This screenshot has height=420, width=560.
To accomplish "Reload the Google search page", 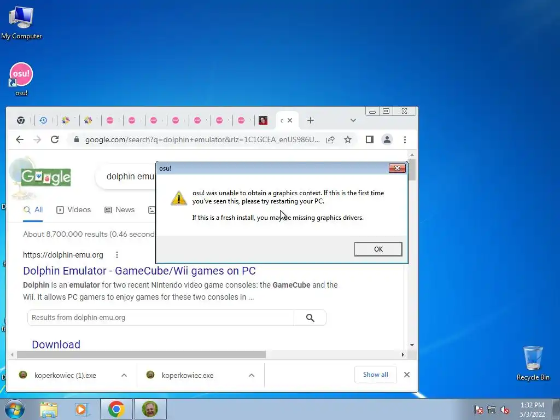I will (55, 139).
